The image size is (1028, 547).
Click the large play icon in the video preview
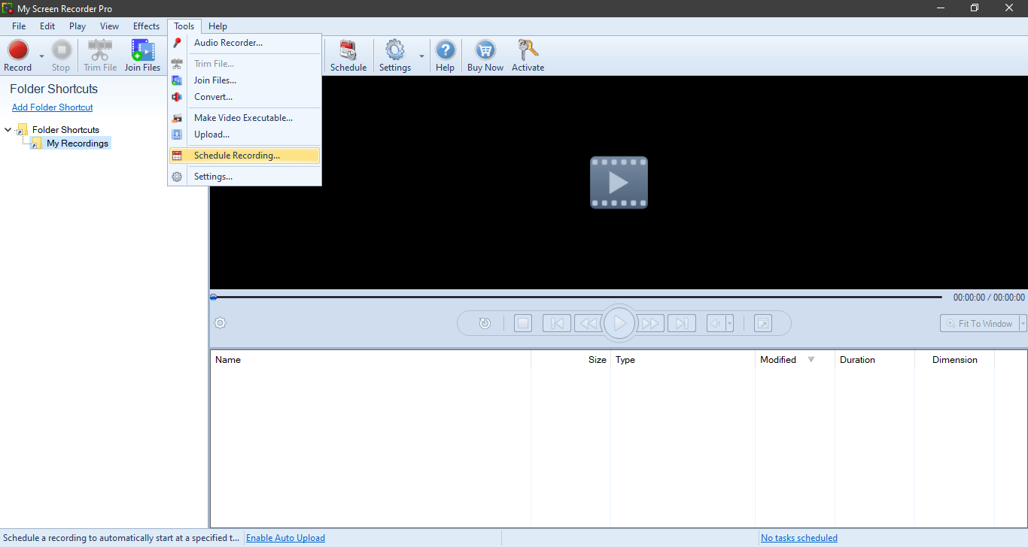point(619,183)
